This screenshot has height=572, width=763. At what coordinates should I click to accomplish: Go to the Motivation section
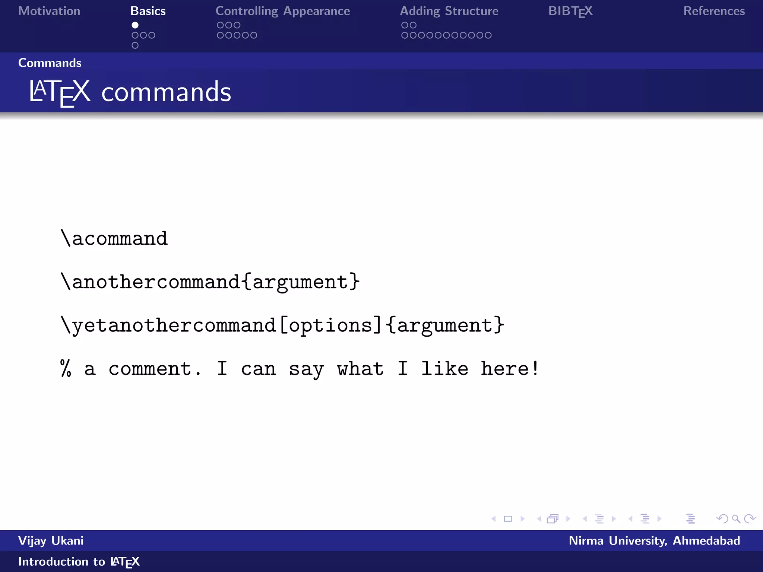tap(49, 11)
